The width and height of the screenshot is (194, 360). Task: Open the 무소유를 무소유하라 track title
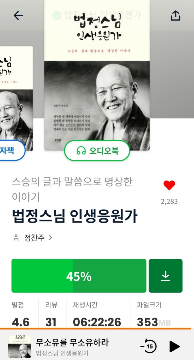72,342
